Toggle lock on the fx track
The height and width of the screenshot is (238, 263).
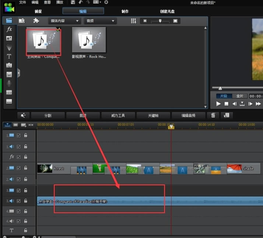(25, 157)
